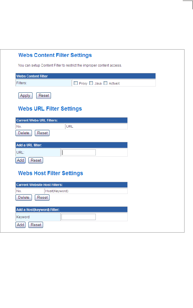The image size is (193, 308).
Task: Add the host keyword filter
Action: pyautogui.click(x=21, y=225)
